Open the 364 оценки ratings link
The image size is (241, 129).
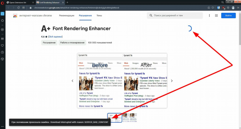tap(55, 36)
